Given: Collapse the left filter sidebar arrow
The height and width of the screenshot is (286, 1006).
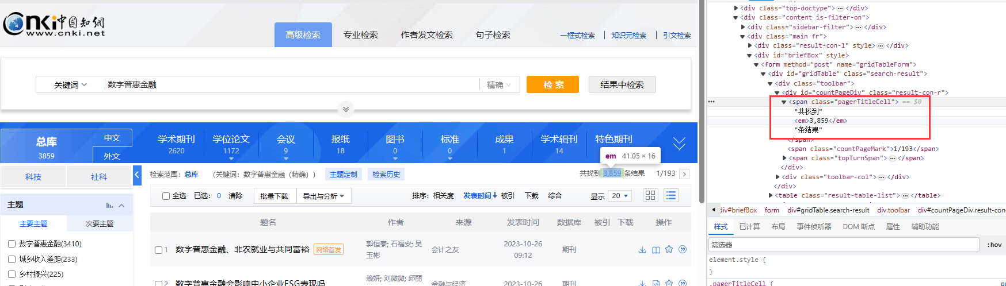Looking at the screenshot, I should (137, 175).
